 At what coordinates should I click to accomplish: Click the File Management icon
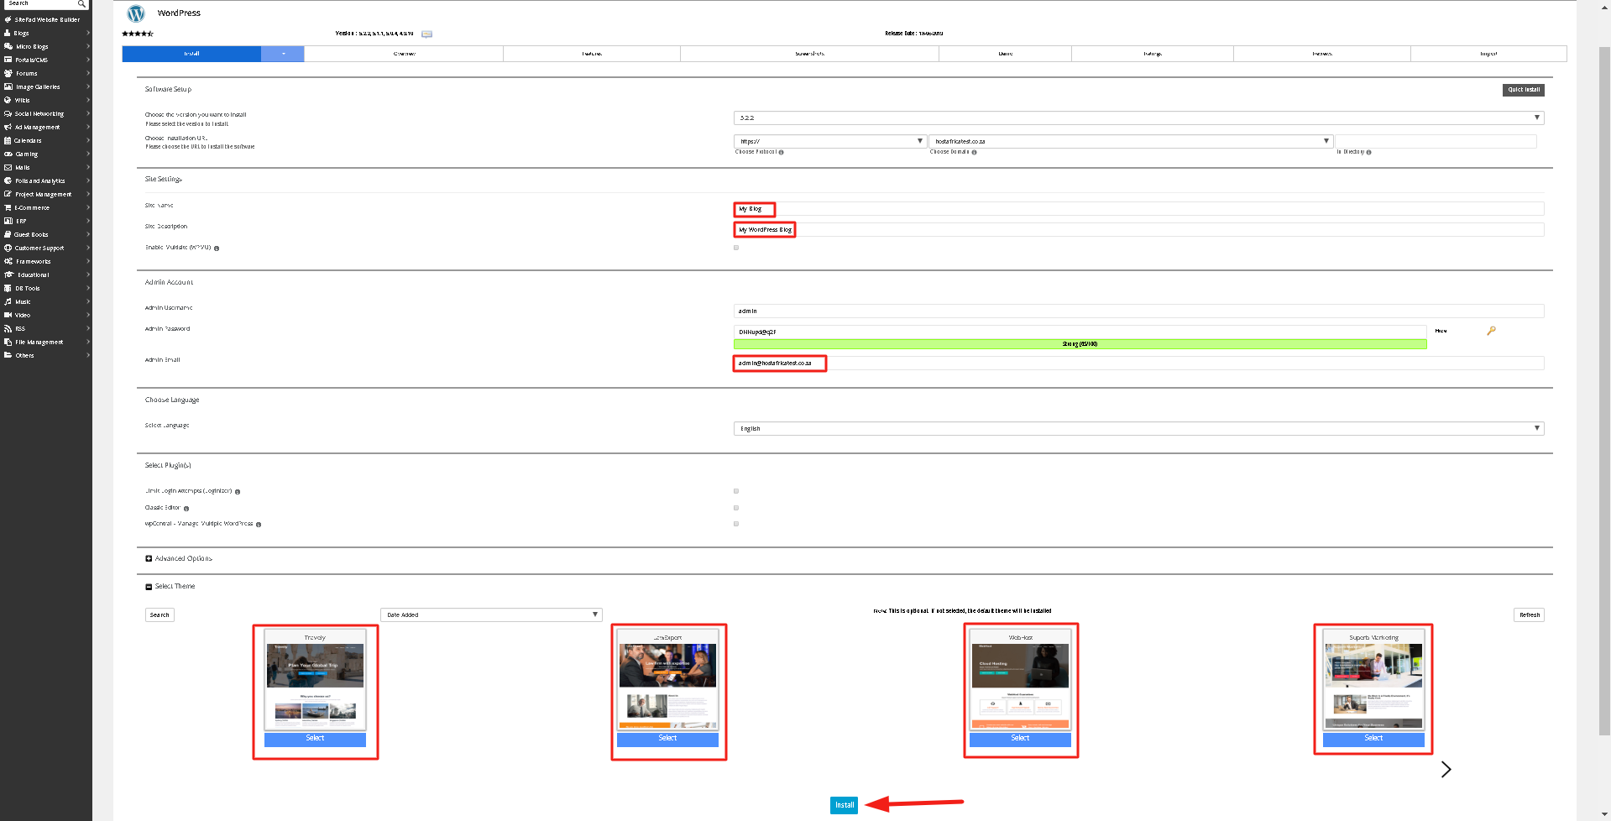click(x=8, y=342)
